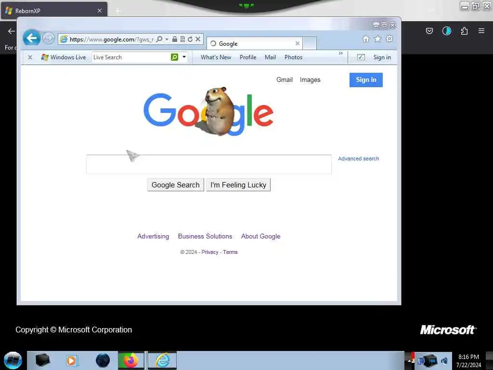The width and height of the screenshot is (493, 370).
Task: Click the Google Search button
Action: 175,185
